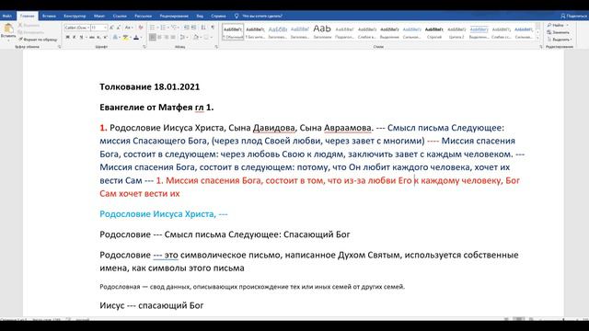Apply bold formatting

(x=67, y=37)
